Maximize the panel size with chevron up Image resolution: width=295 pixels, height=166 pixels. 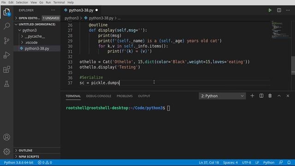(279, 96)
